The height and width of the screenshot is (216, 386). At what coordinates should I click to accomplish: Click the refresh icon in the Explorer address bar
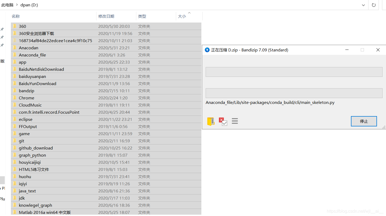point(374,5)
